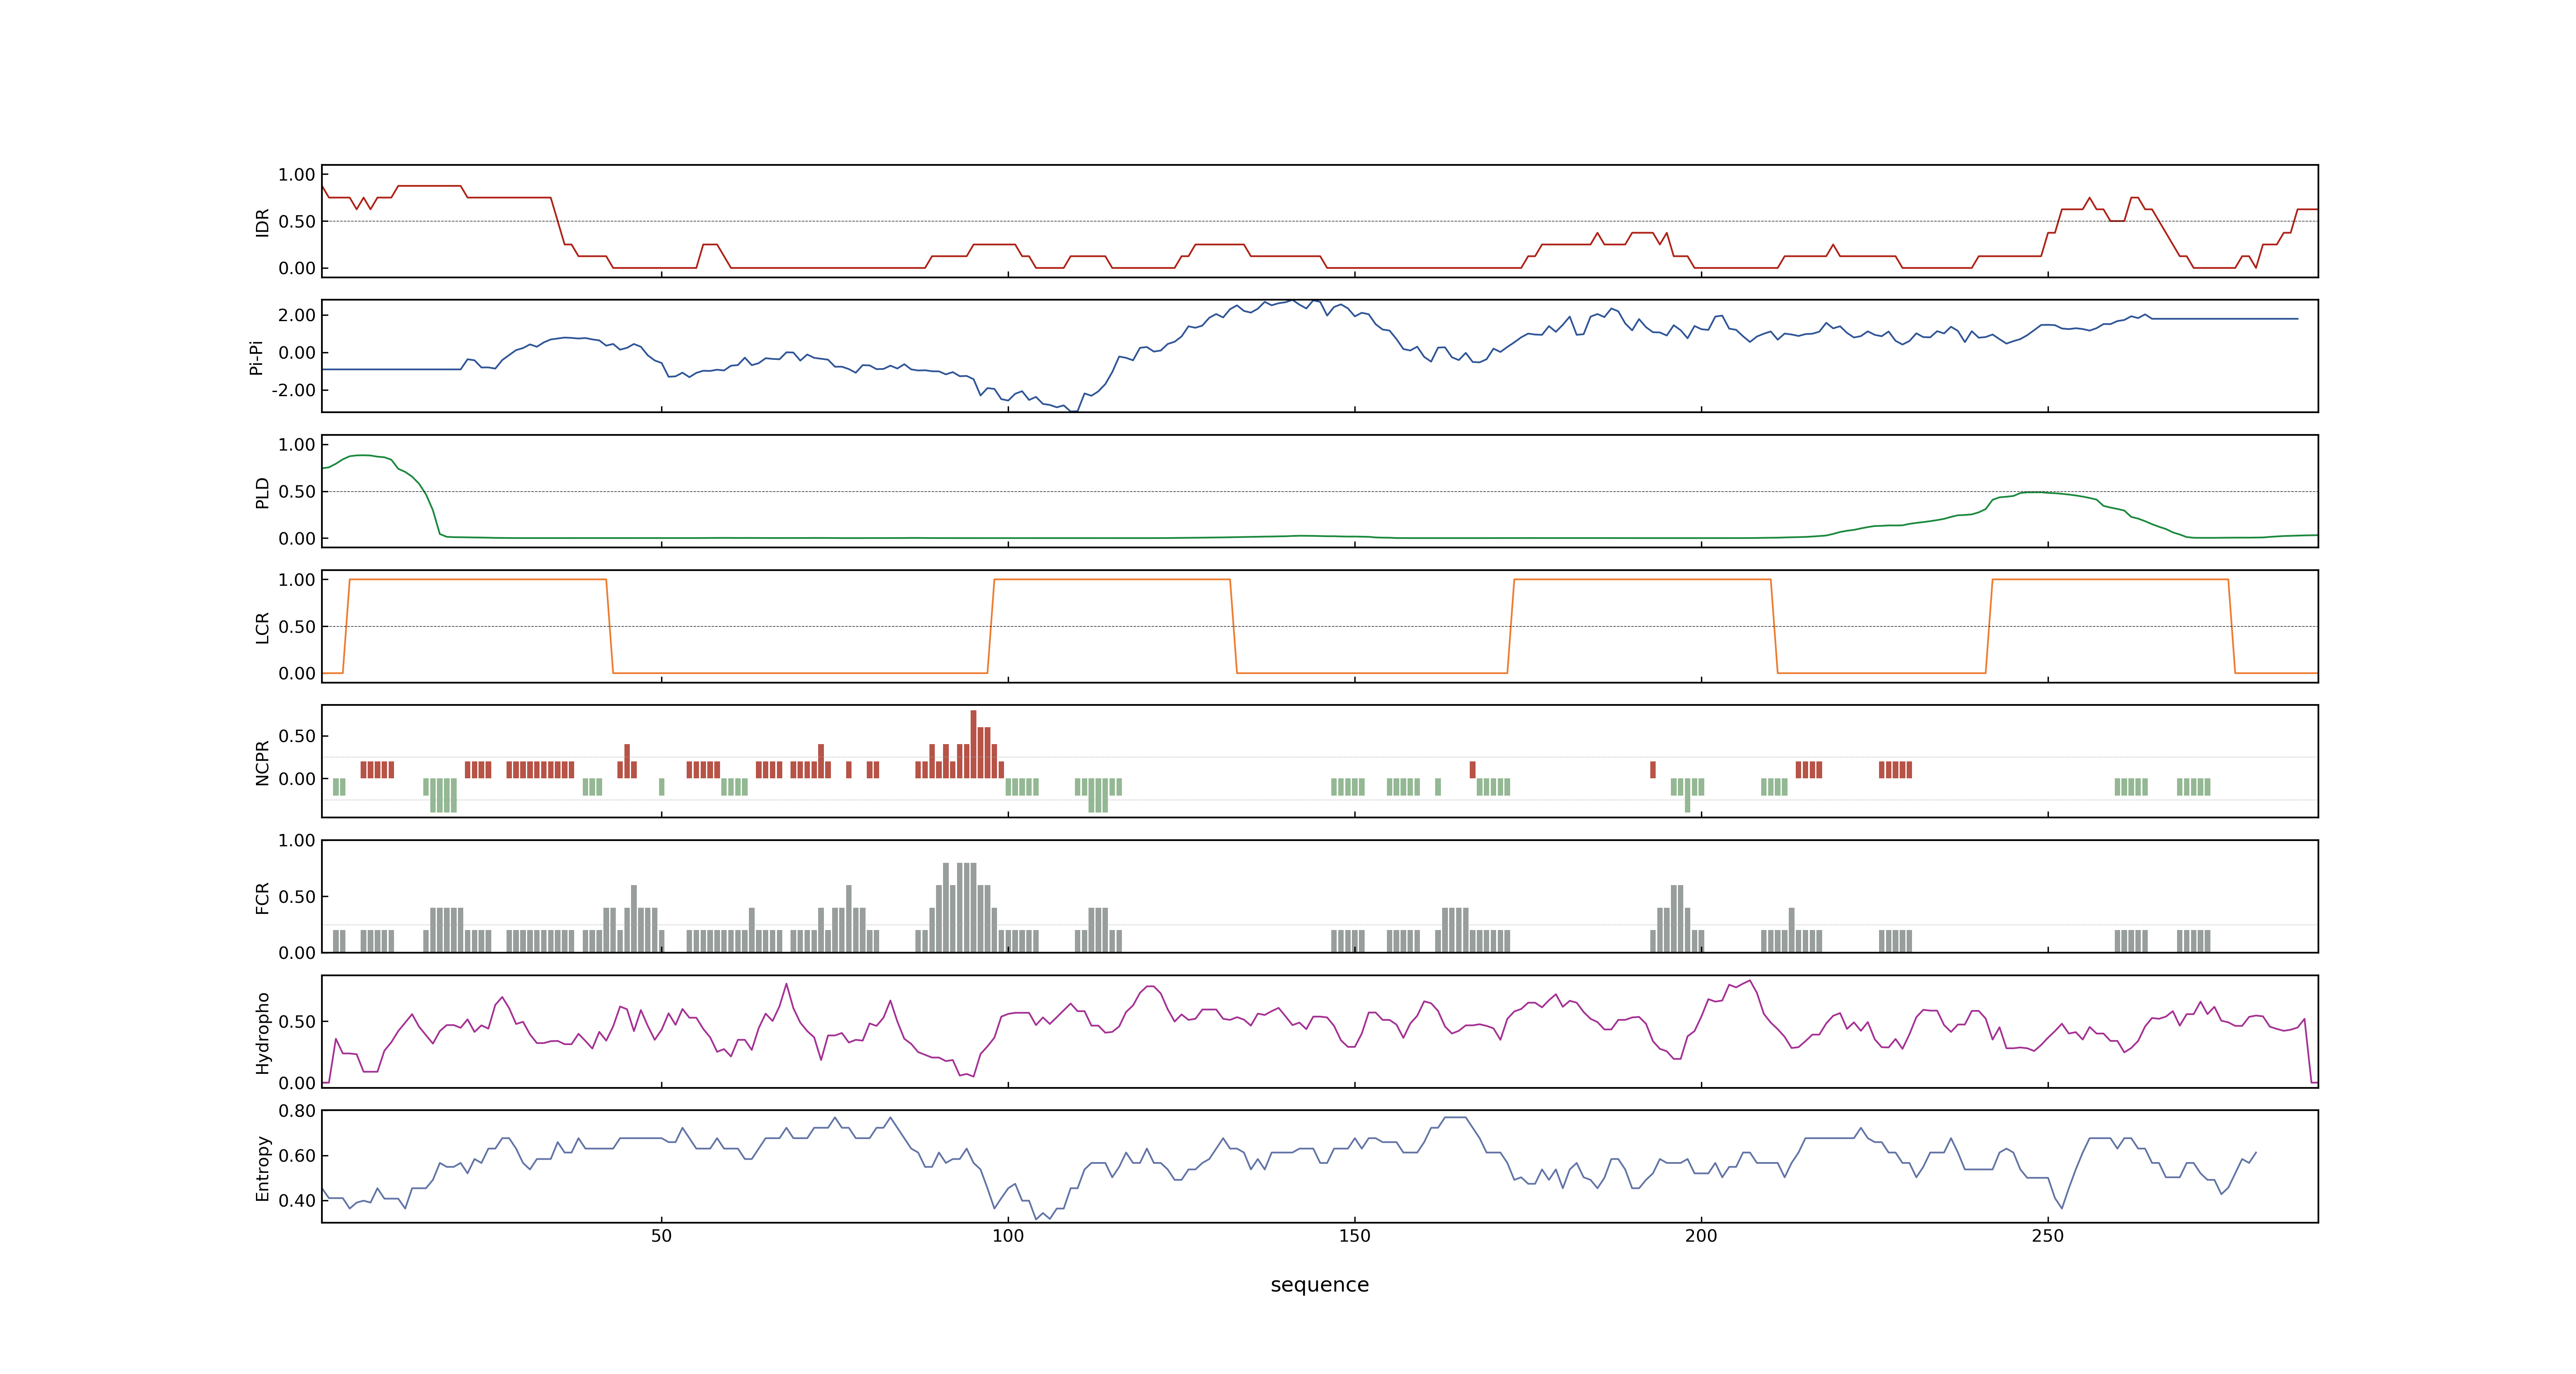Click the x-axis tick label "50"
Screen dimensions: 2576x1374
[x=661, y=1236]
